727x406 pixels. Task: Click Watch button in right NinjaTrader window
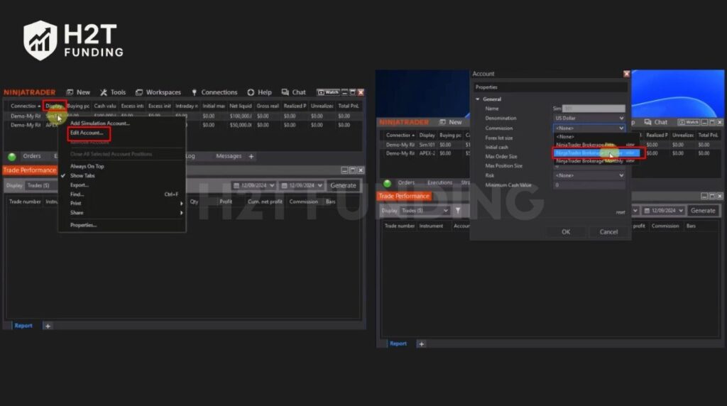689,122
